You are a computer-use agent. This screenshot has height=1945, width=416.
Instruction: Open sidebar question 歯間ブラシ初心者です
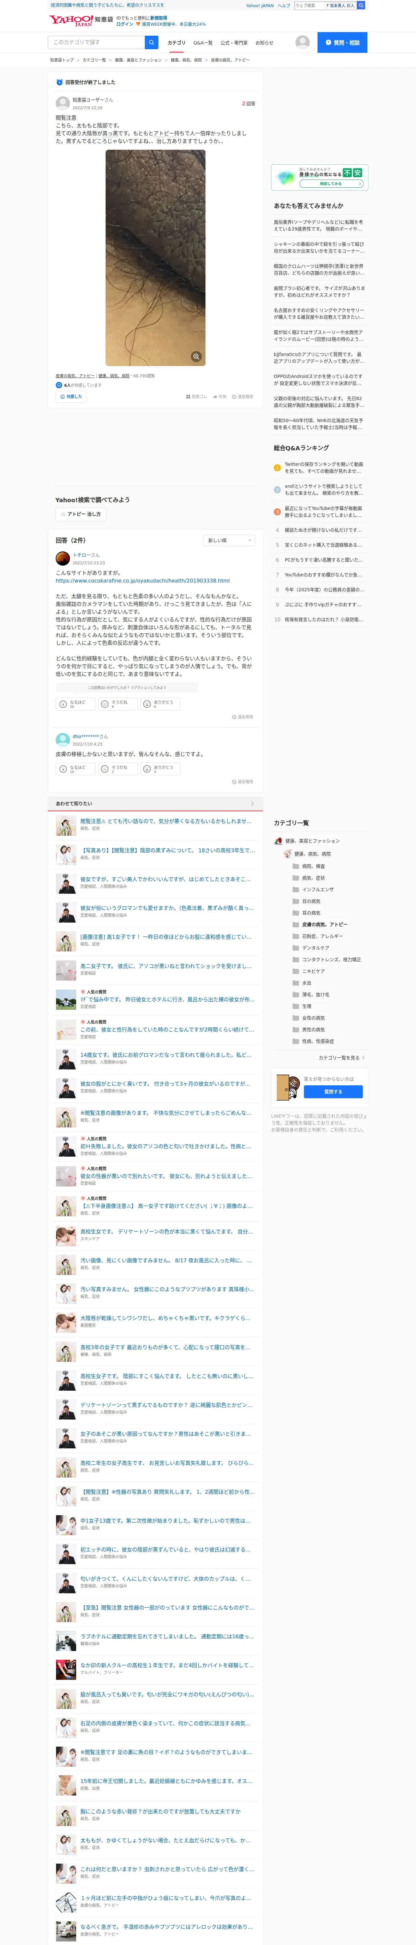click(x=319, y=291)
